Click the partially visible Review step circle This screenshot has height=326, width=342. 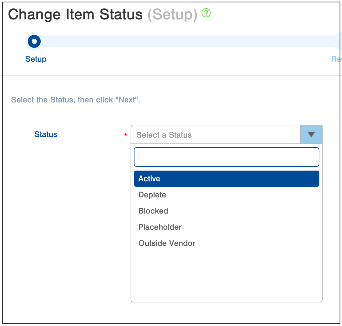click(338, 41)
